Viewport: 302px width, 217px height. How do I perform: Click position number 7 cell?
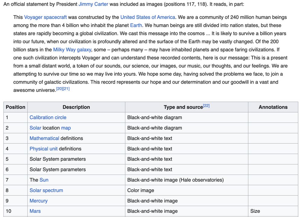(x=15, y=180)
